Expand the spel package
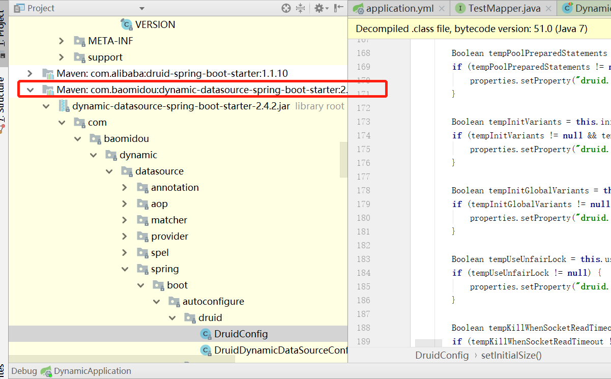This screenshot has width=611, height=379. coord(125,252)
